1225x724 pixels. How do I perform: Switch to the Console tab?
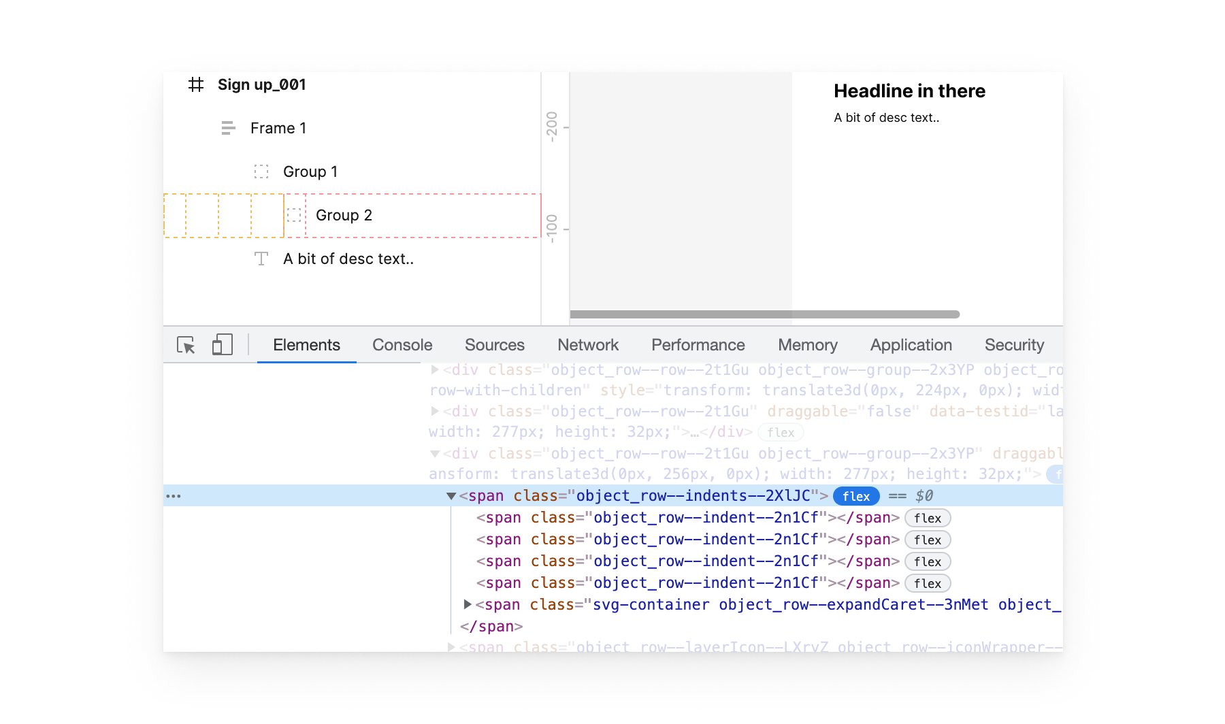[x=402, y=345]
